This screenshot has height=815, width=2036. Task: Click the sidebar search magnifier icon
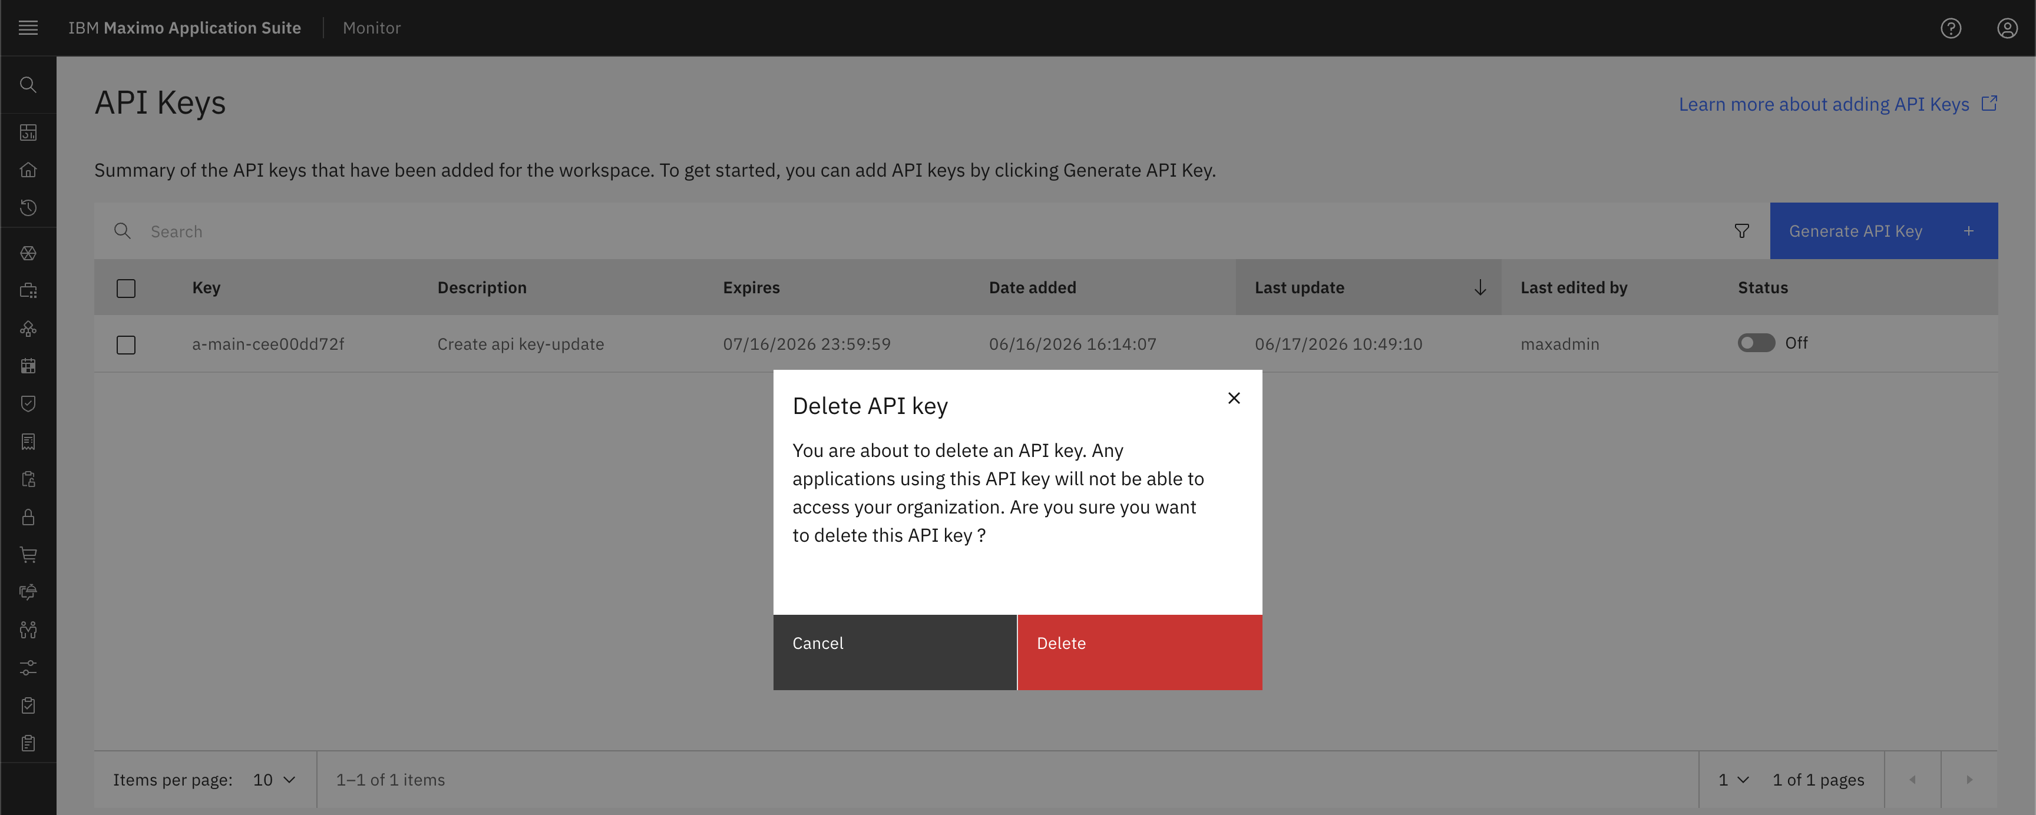[28, 84]
